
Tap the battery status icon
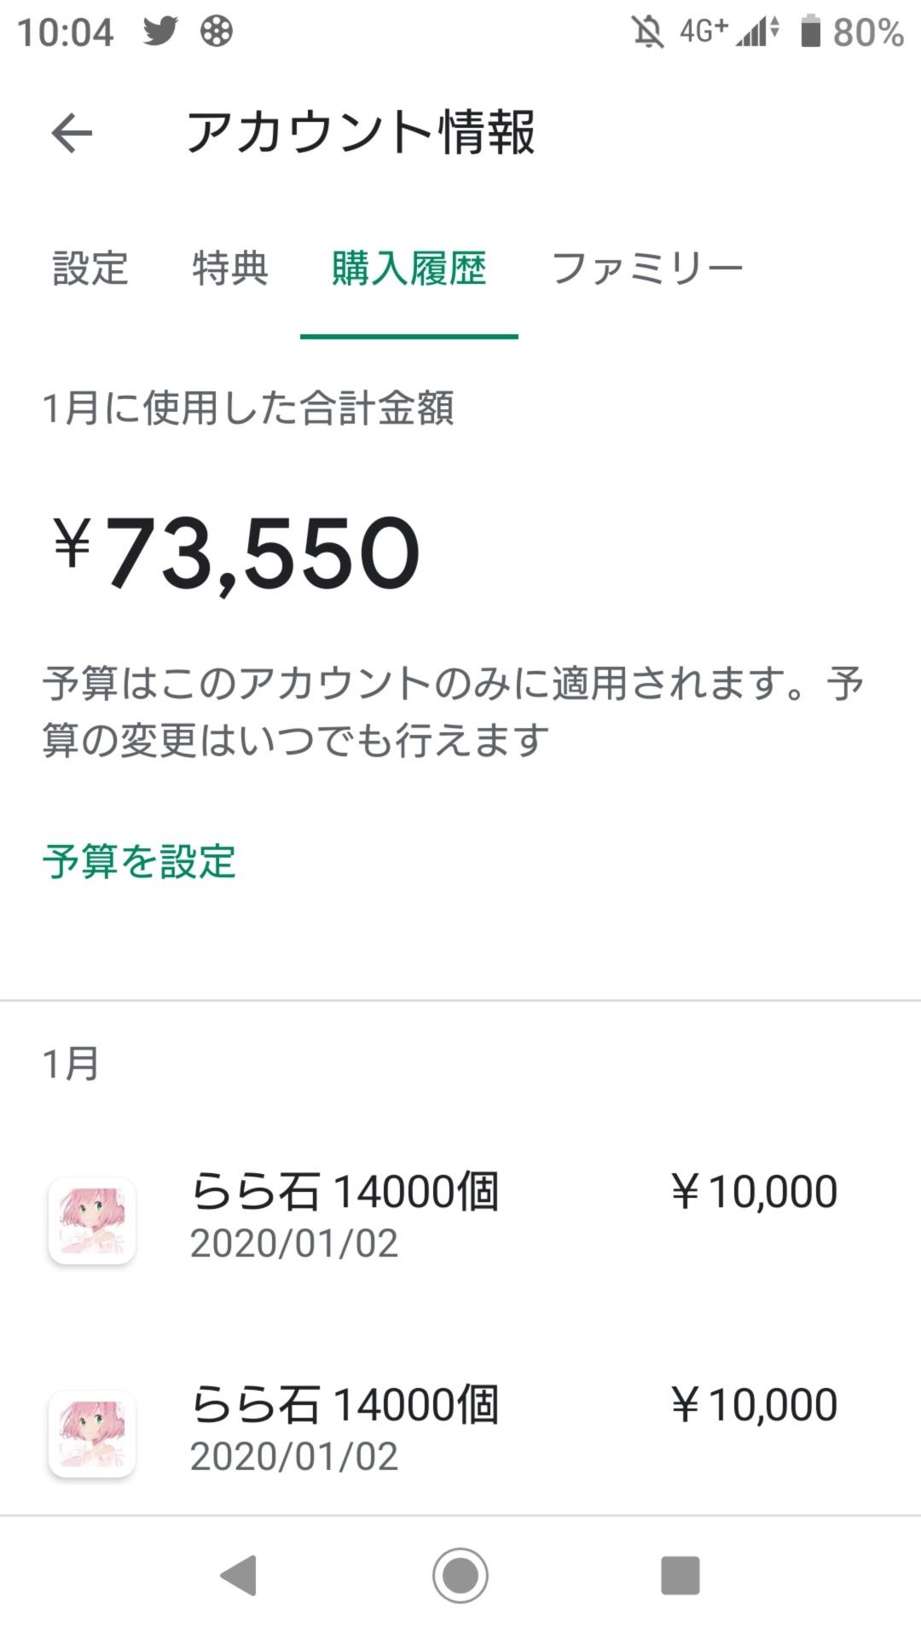pos(810,32)
